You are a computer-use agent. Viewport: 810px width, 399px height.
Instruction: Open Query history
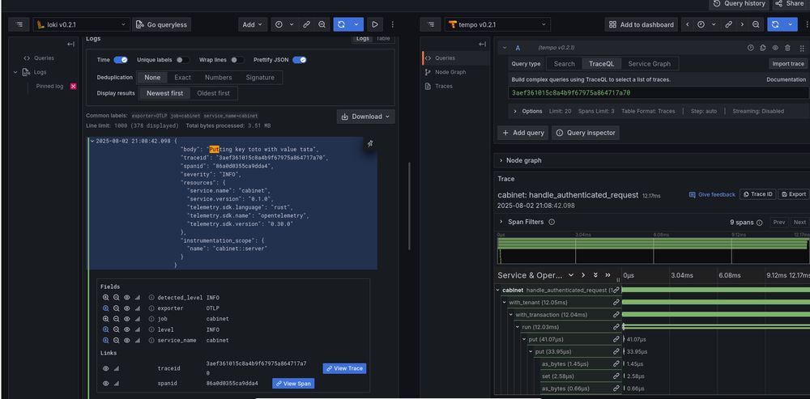(x=739, y=4)
